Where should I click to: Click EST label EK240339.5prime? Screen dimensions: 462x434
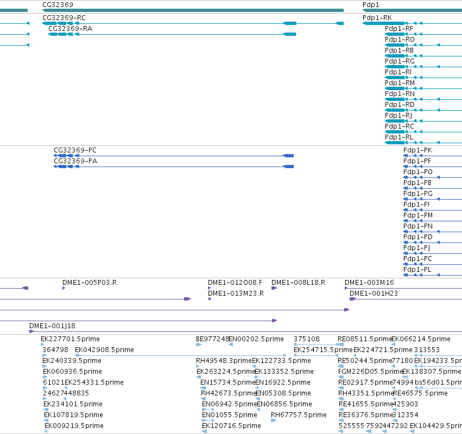click(72, 361)
